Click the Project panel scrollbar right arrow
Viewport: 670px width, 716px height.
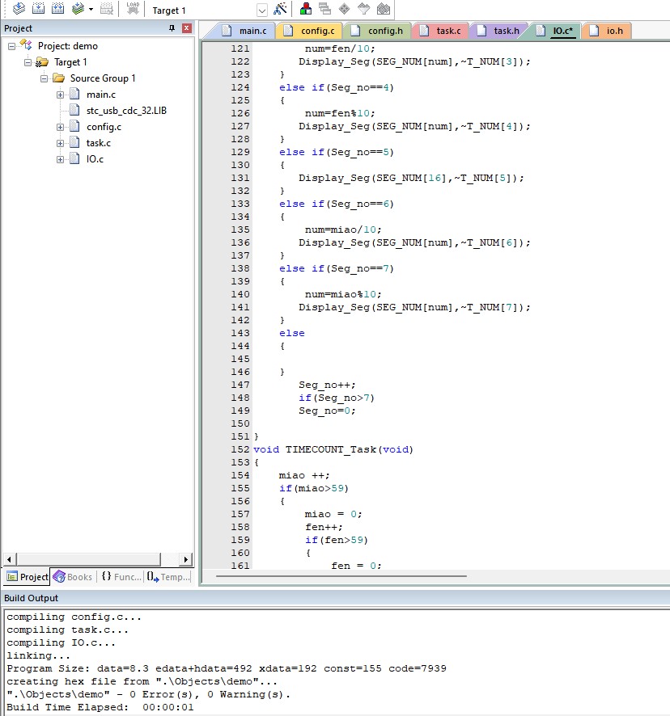pos(185,559)
